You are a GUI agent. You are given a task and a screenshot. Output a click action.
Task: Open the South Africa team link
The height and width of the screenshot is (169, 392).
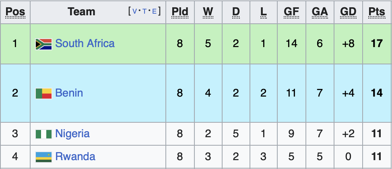[x=85, y=43]
